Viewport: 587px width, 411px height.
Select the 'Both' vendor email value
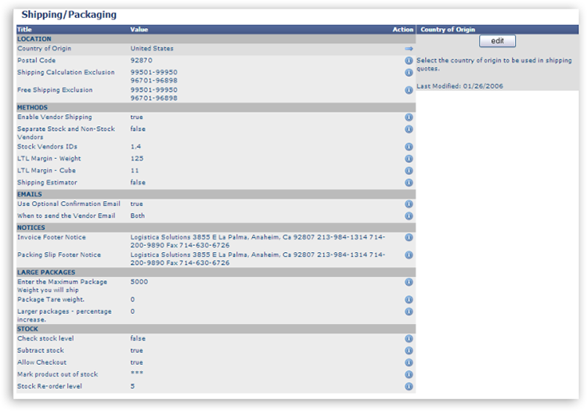pos(138,215)
